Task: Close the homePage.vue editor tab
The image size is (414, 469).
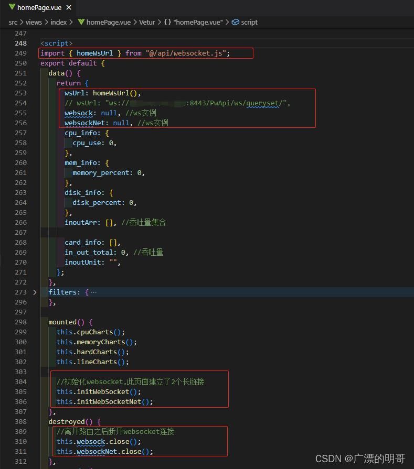Action: click(x=69, y=7)
